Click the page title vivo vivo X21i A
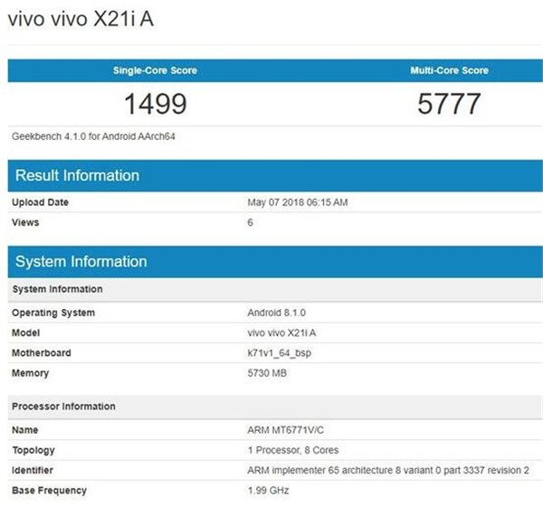Image resolution: width=543 pixels, height=505 pixels. (81, 20)
